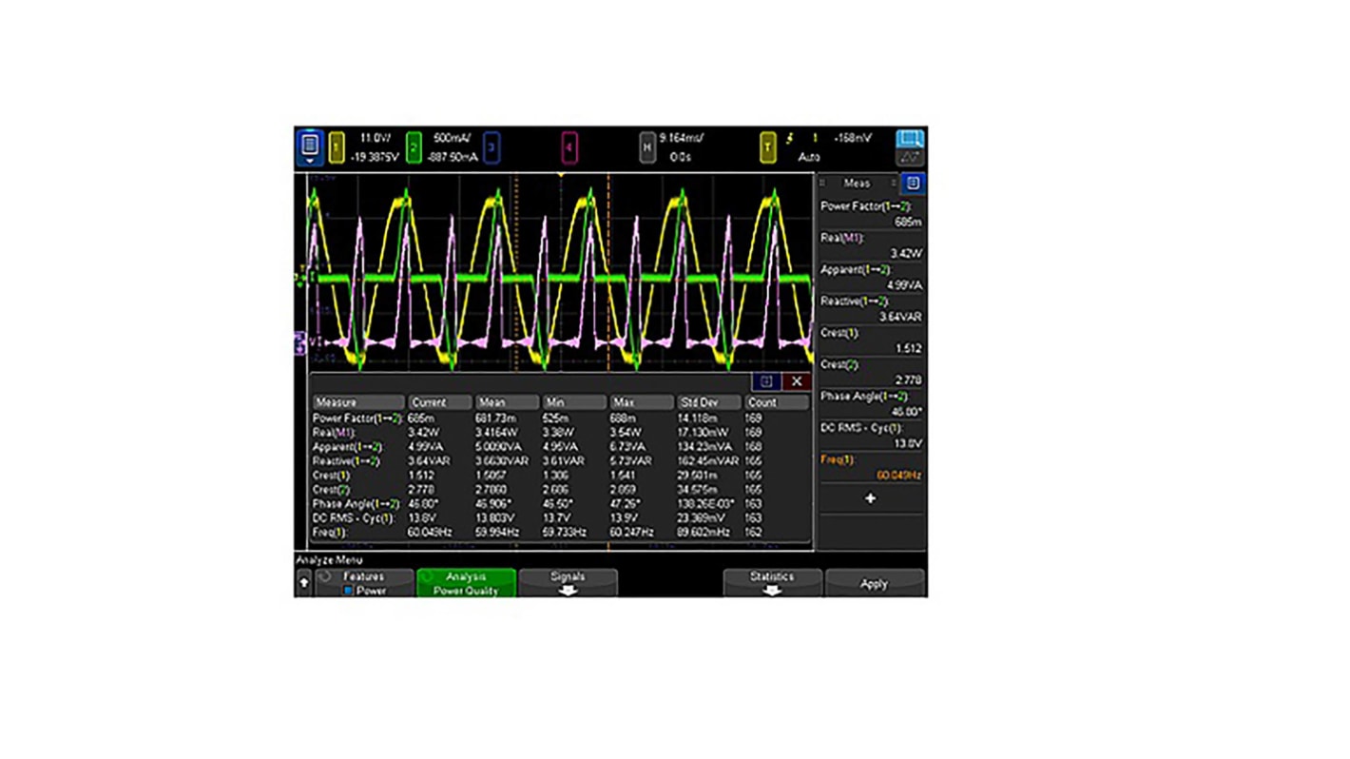The height and width of the screenshot is (759, 1350).
Task: Click the Reactive row in statistics table
Action: click(x=561, y=461)
